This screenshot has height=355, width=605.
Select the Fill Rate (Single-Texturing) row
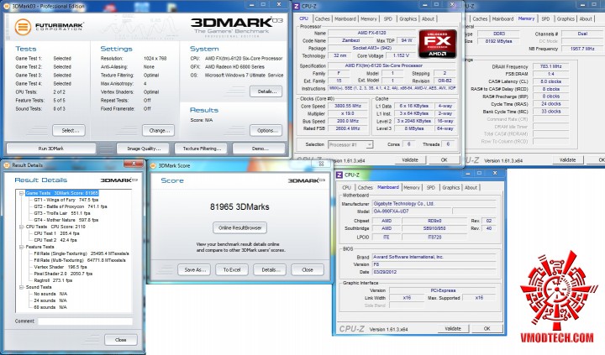[x=81, y=253]
